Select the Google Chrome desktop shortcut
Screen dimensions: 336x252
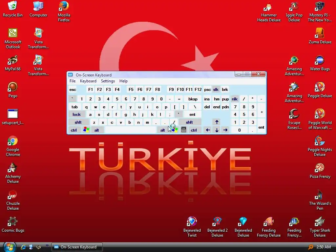click(x=13, y=146)
